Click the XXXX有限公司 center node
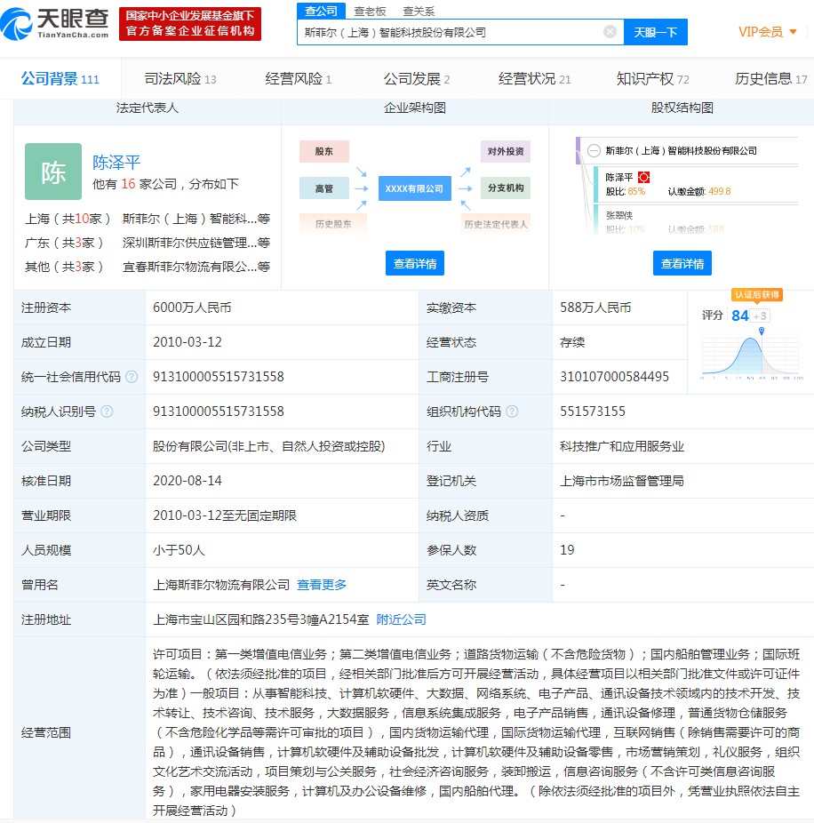 coord(415,188)
